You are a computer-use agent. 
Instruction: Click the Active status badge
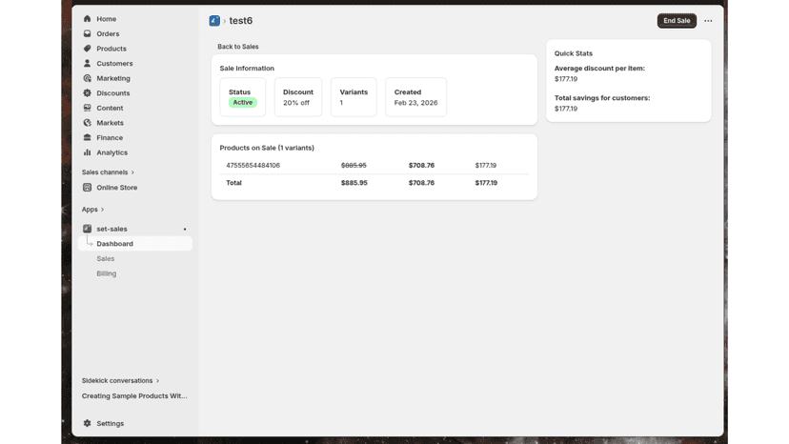pos(243,102)
